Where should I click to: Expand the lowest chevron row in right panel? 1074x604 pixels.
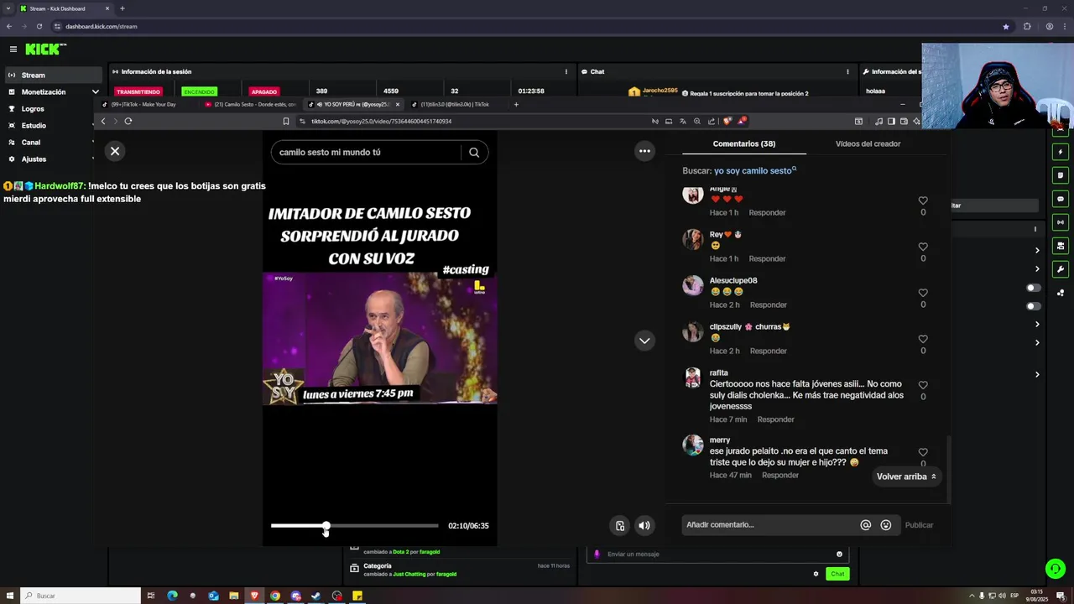1037,374
